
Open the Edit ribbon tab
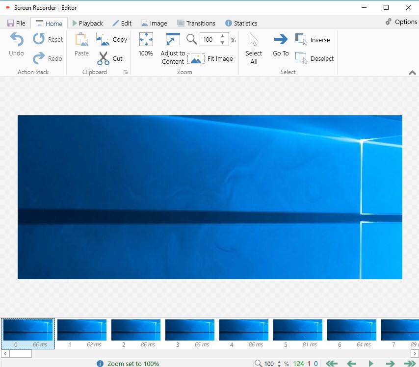(122, 23)
